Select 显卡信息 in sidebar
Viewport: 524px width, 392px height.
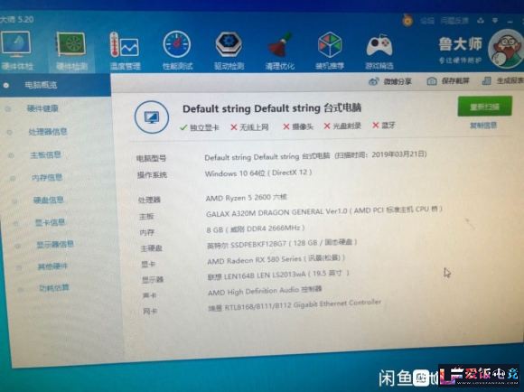click(50, 222)
